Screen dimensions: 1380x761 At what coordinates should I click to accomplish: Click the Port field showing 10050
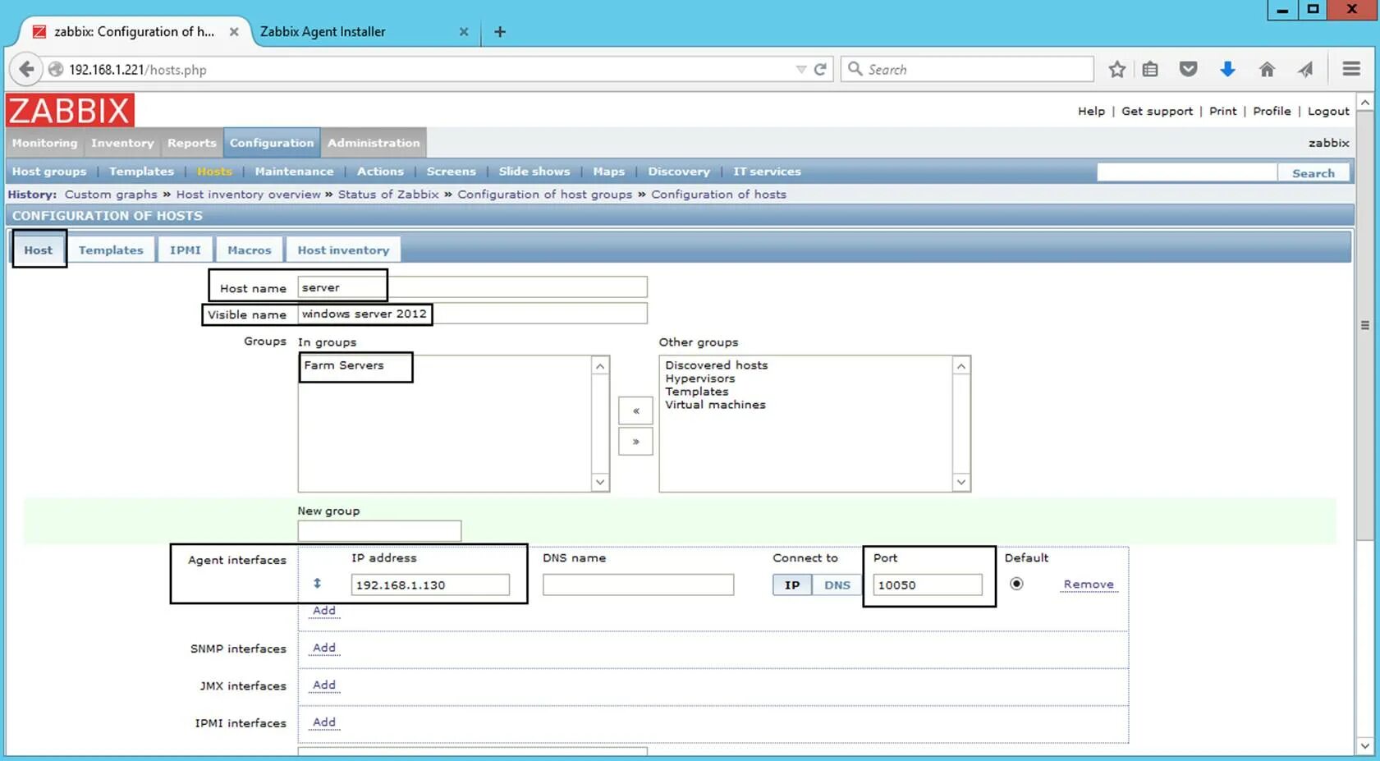coord(928,585)
